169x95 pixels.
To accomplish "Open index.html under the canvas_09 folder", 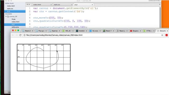I will tap(16, 22).
